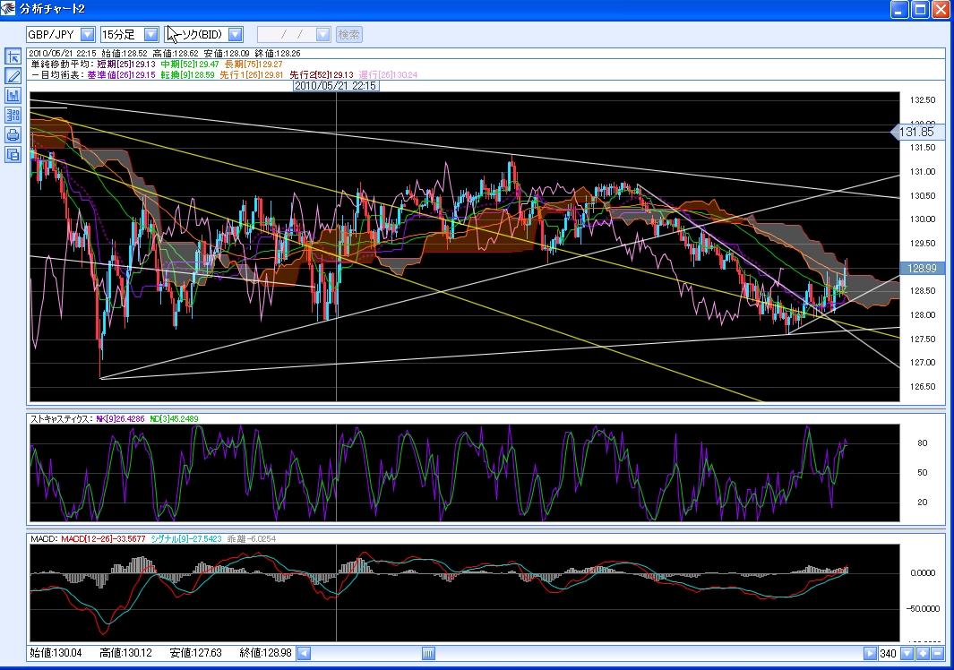Click 先行1[26]129.81 Ichimoku label
The width and height of the screenshot is (954, 670).
pyautogui.click(x=252, y=75)
